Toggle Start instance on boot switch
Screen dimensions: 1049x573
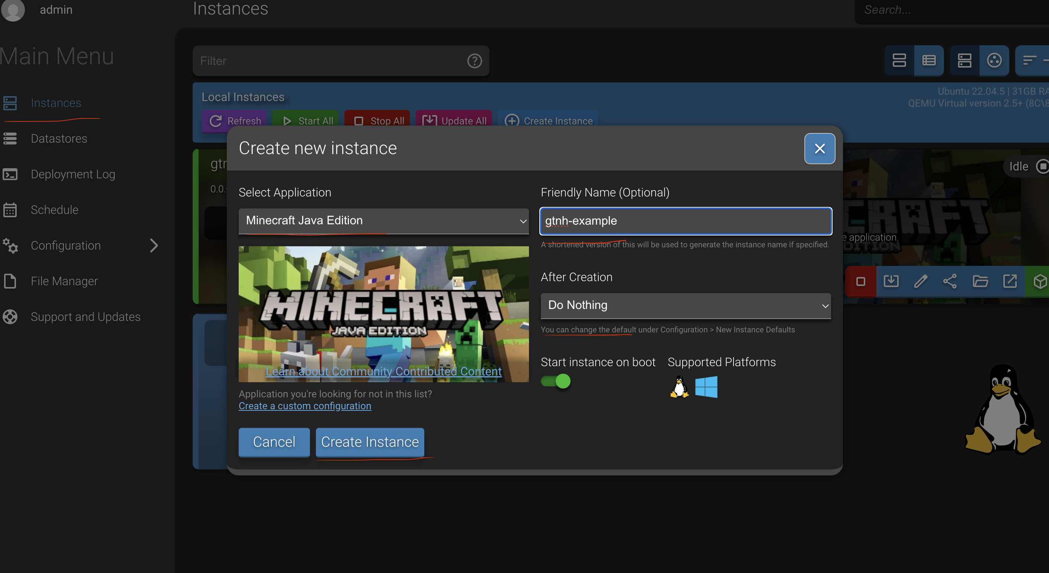(x=555, y=381)
